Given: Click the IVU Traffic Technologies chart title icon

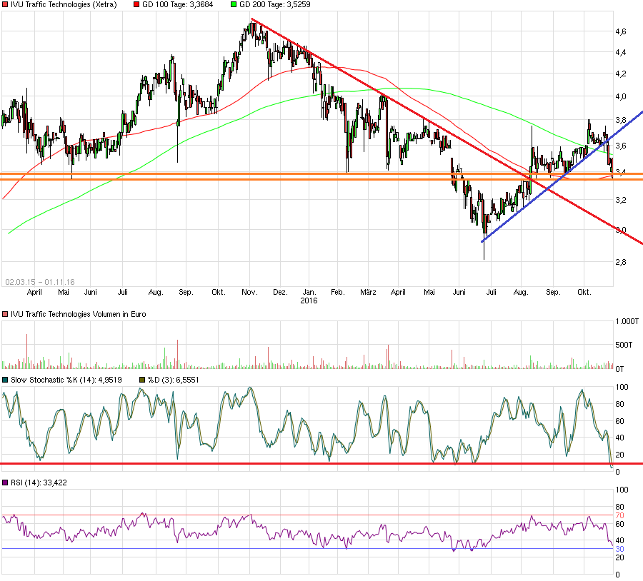Looking at the screenshot, I should pyautogui.click(x=6, y=4).
